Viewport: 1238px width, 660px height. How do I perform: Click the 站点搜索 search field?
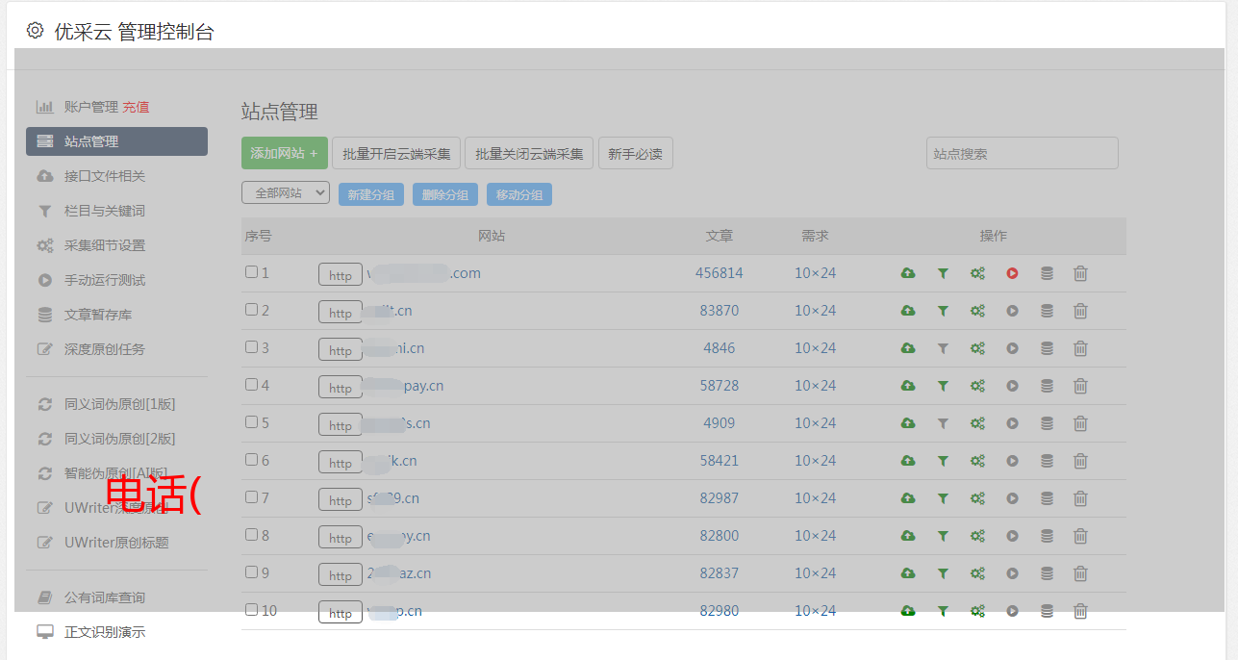tap(1023, 153)
